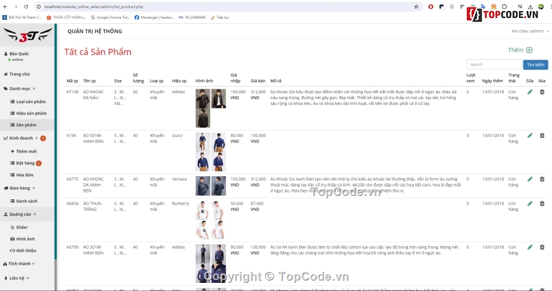
Task: Click Giá bán column header
Action: click(258, 81)
